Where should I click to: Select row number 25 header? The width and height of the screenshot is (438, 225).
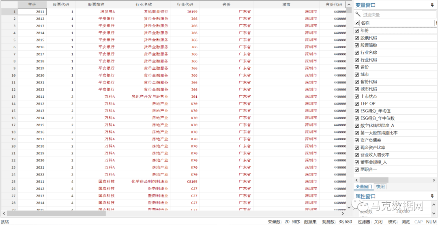click(x=9, y=182)
